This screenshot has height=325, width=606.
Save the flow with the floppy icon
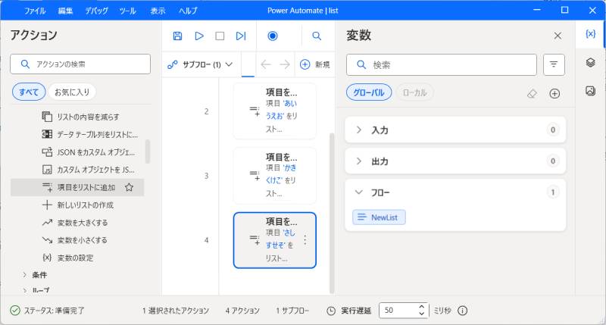[177, 36]
